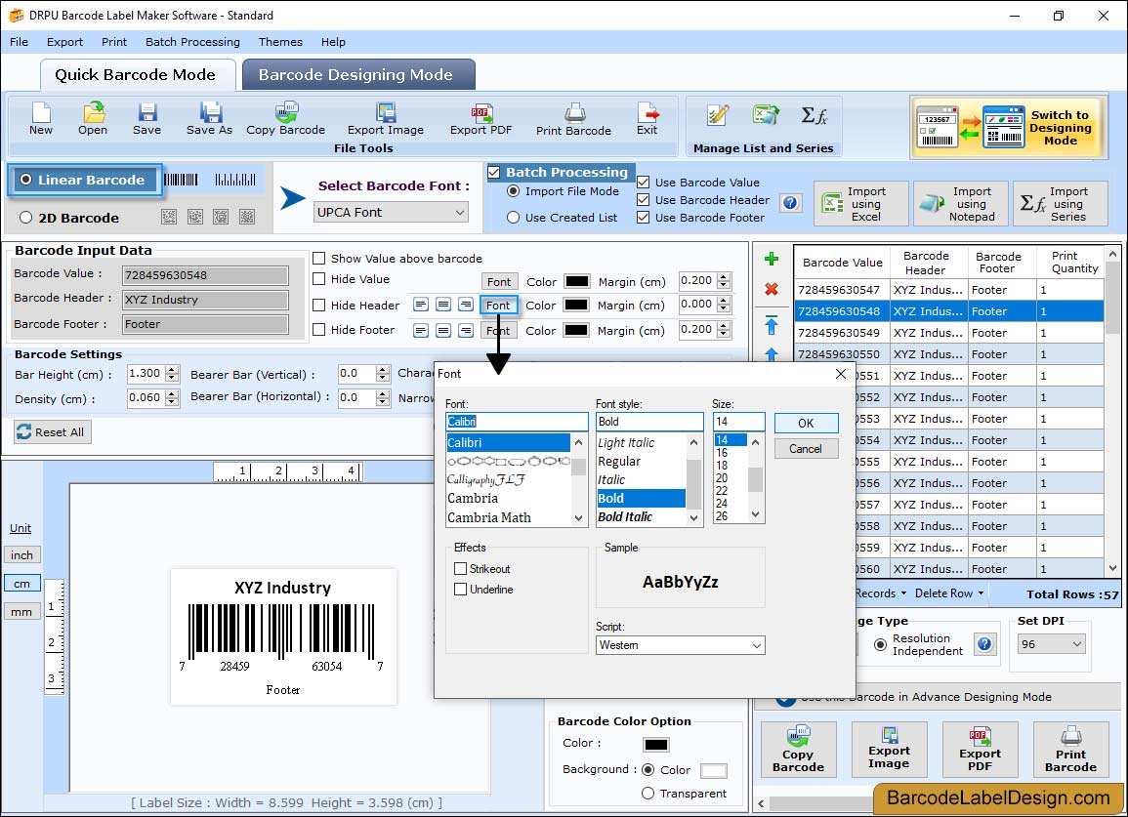This screenshot has width=1128, height=817.
Task: Click the Save As icon
Action: click(x=209, y=119)
